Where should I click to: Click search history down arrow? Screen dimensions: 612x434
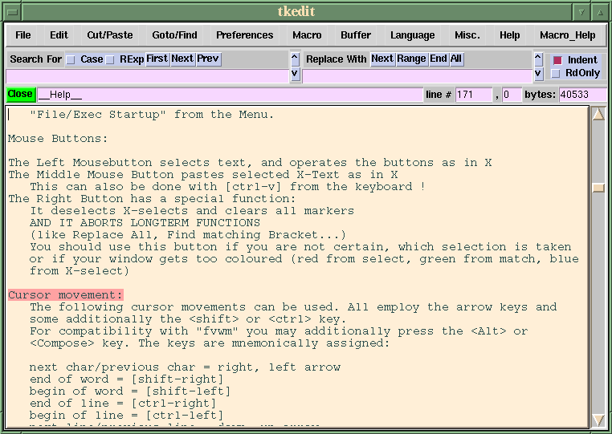[x=295, y=75]
